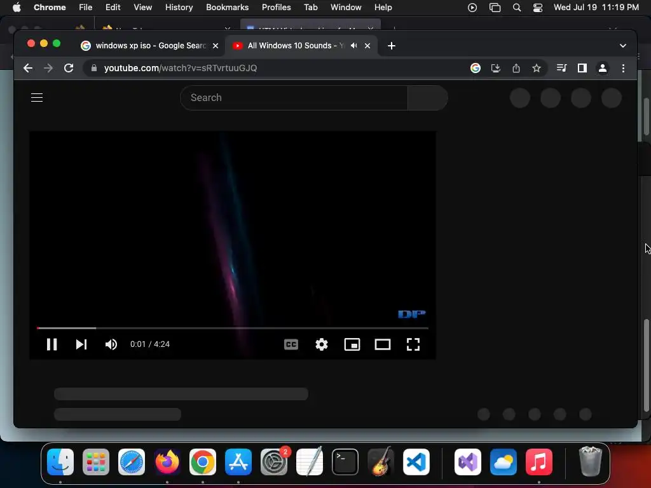
Task: Toggle closed captions CC button
Action: click(x=291, y=344)
